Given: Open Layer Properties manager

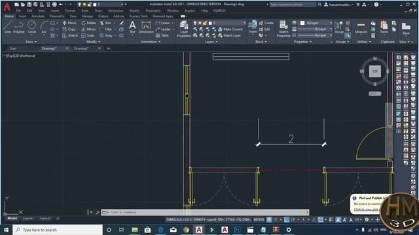Looking at the screenshot, I should click(184, 29).
